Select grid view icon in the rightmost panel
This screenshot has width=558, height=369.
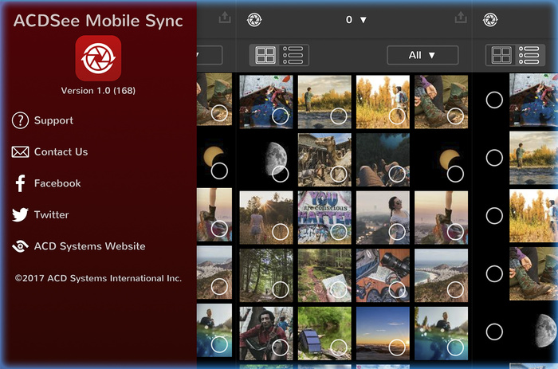coord(501,55)
